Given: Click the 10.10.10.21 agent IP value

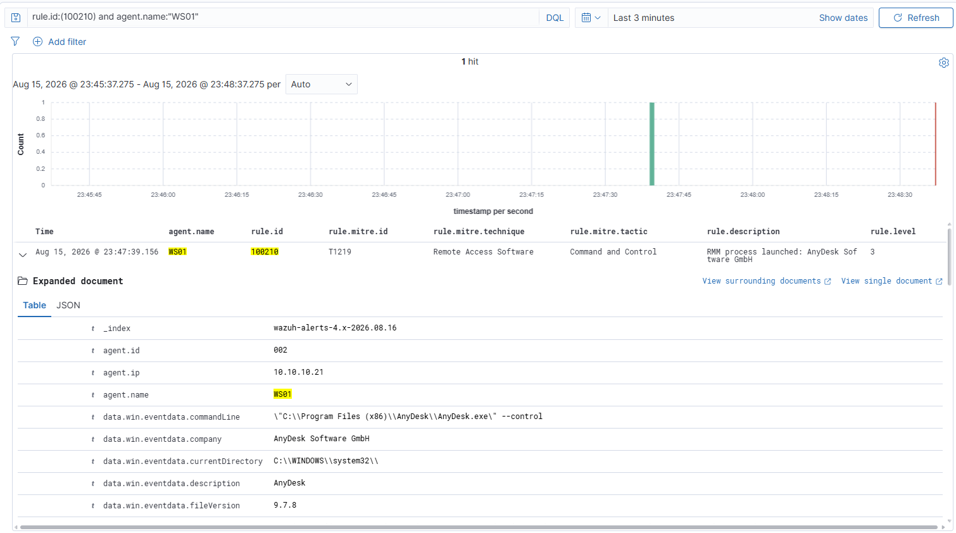Looking at the screenshot, I should [x=299, y=372].
